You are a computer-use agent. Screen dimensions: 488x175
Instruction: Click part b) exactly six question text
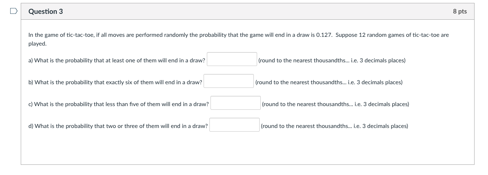(x=115, y=82)
